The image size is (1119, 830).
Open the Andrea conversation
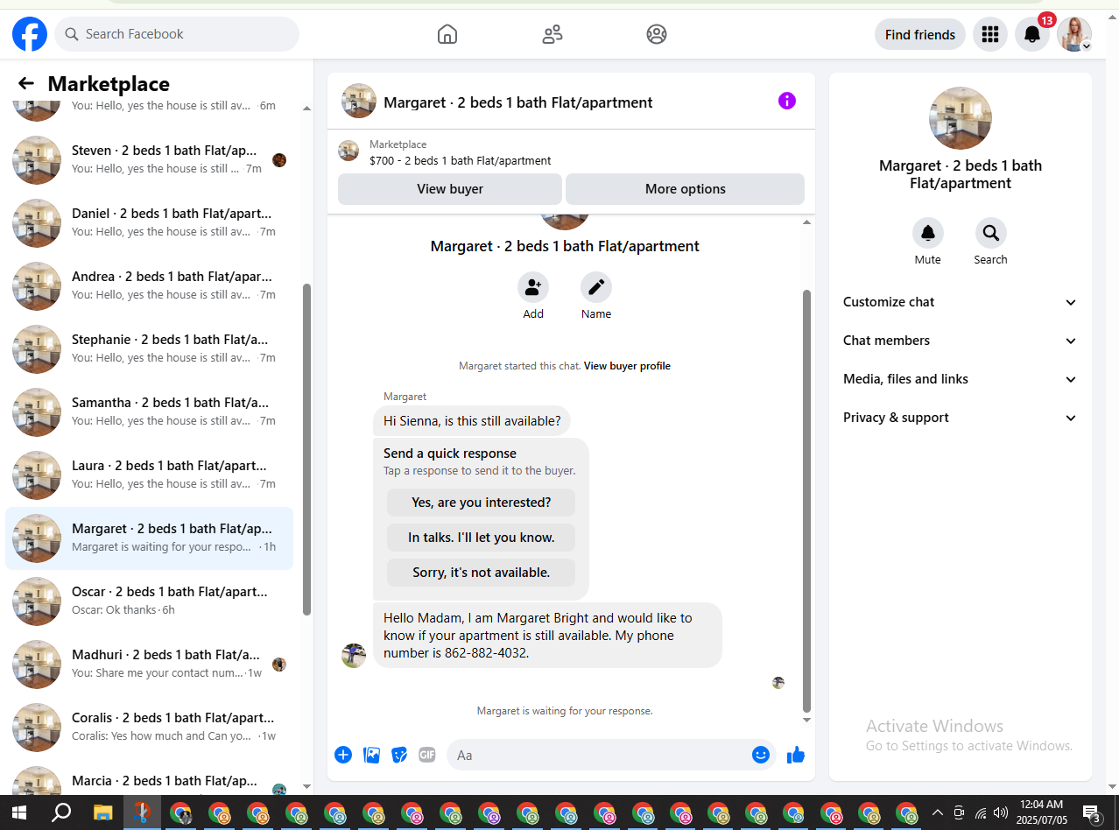coord(150,285)
